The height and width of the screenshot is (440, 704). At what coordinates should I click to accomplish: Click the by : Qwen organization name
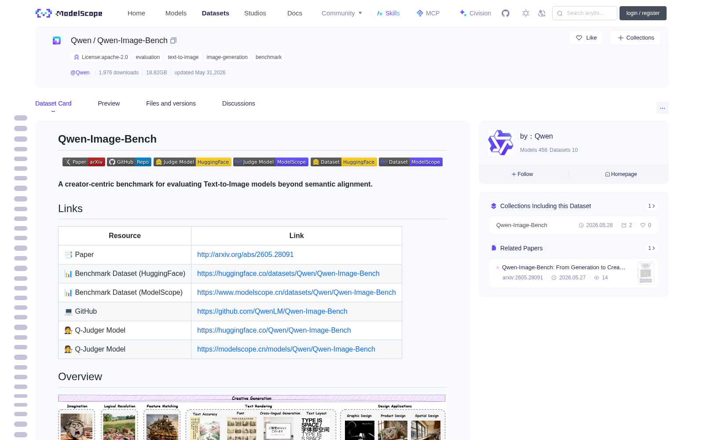point(536,136)
